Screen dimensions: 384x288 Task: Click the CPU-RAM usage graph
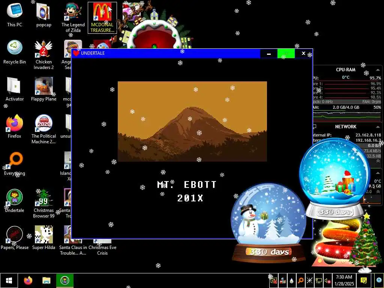347,116
